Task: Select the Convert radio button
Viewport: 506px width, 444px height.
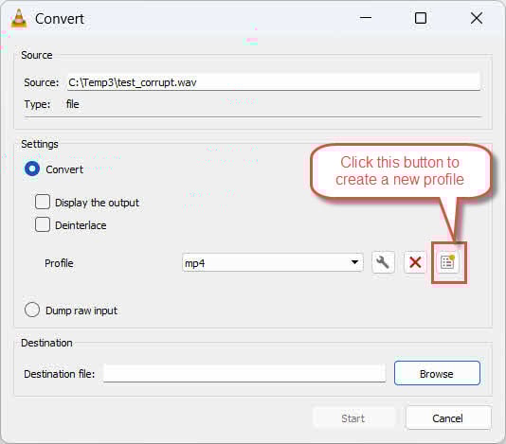Action: pyautogui.click(x=32, y=169)
